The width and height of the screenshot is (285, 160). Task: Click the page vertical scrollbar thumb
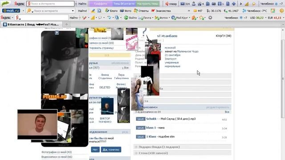coord(283,79)
